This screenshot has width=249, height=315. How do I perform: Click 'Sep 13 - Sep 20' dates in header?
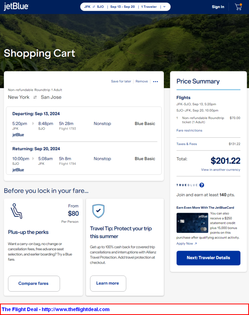[x=123, y=7]
